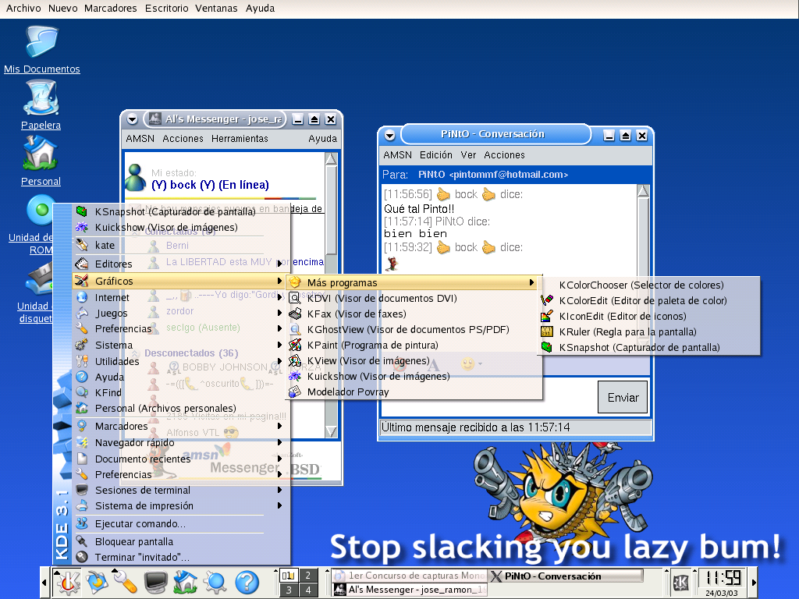The height and width of the screenshot is (599, 799).
Task: Launch KIconEdit icon editor
Action: pyautogui.click(x=649, y=317)
